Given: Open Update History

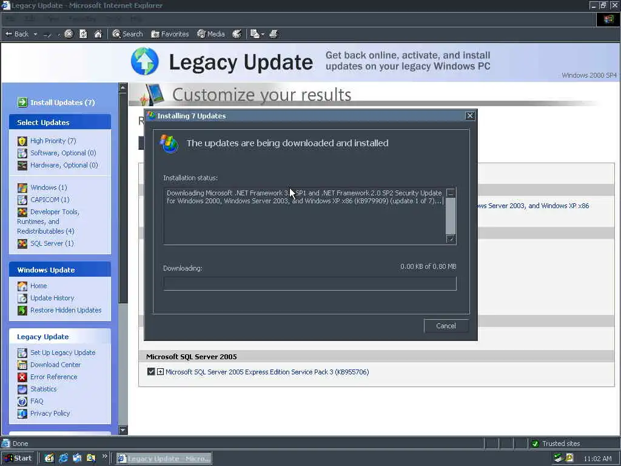Looking at the screenshot, I should pyautogui.click(x=52, y=297).
